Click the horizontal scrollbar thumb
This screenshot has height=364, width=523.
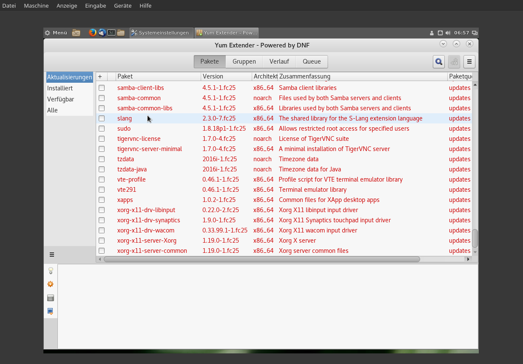coord(261,259)
